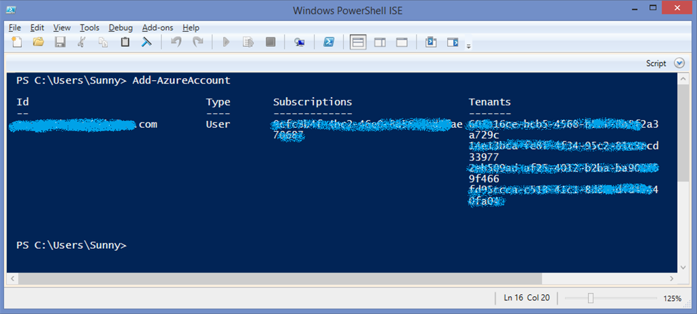Open the toolbar overflow options arrow
697x314 pixels.
tap(469, 46)
